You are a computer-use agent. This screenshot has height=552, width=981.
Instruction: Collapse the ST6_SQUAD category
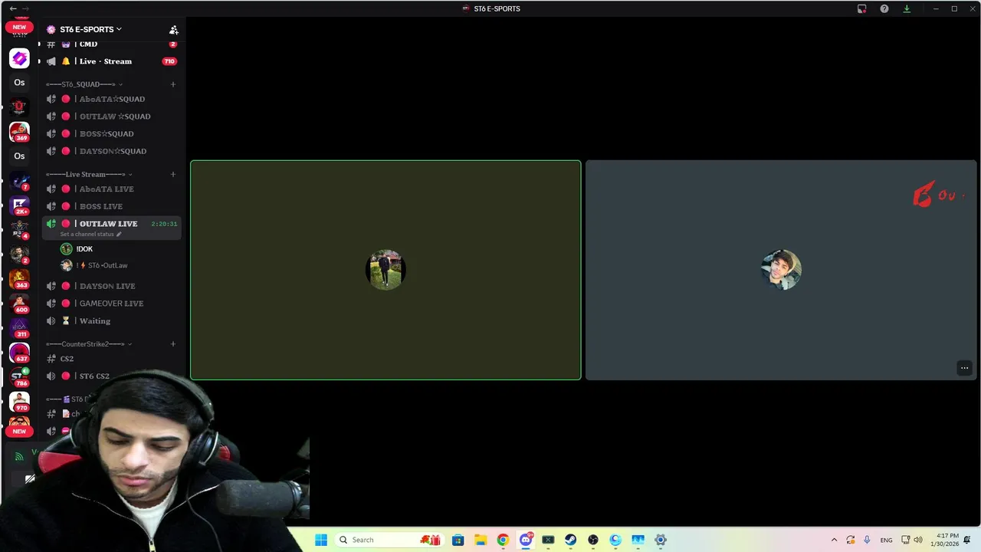pyautogui.click(x=84, y=84)
